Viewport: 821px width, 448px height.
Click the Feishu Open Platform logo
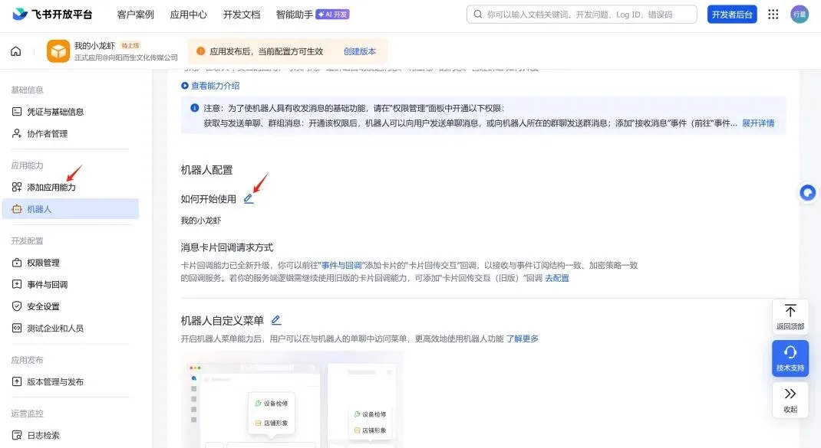pos(52,14)
